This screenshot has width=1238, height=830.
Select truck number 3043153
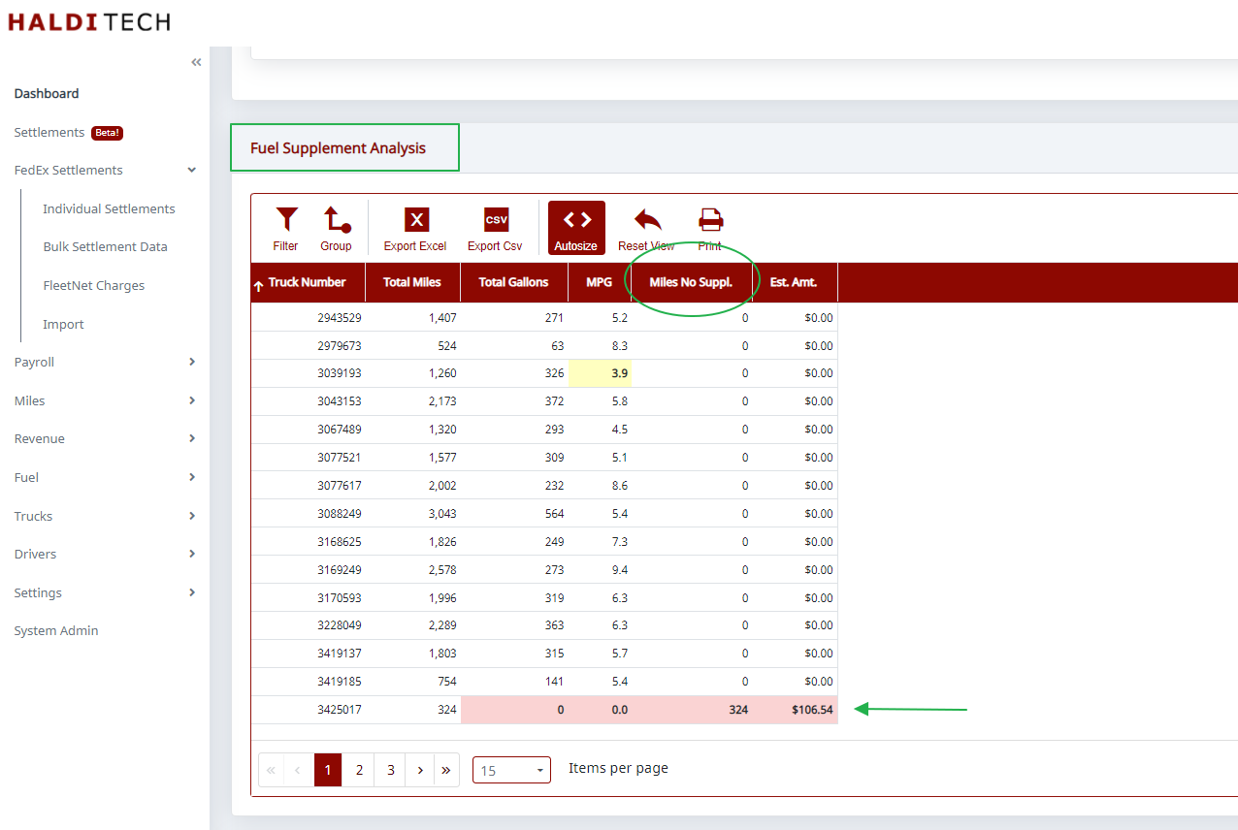click(340, 401)
